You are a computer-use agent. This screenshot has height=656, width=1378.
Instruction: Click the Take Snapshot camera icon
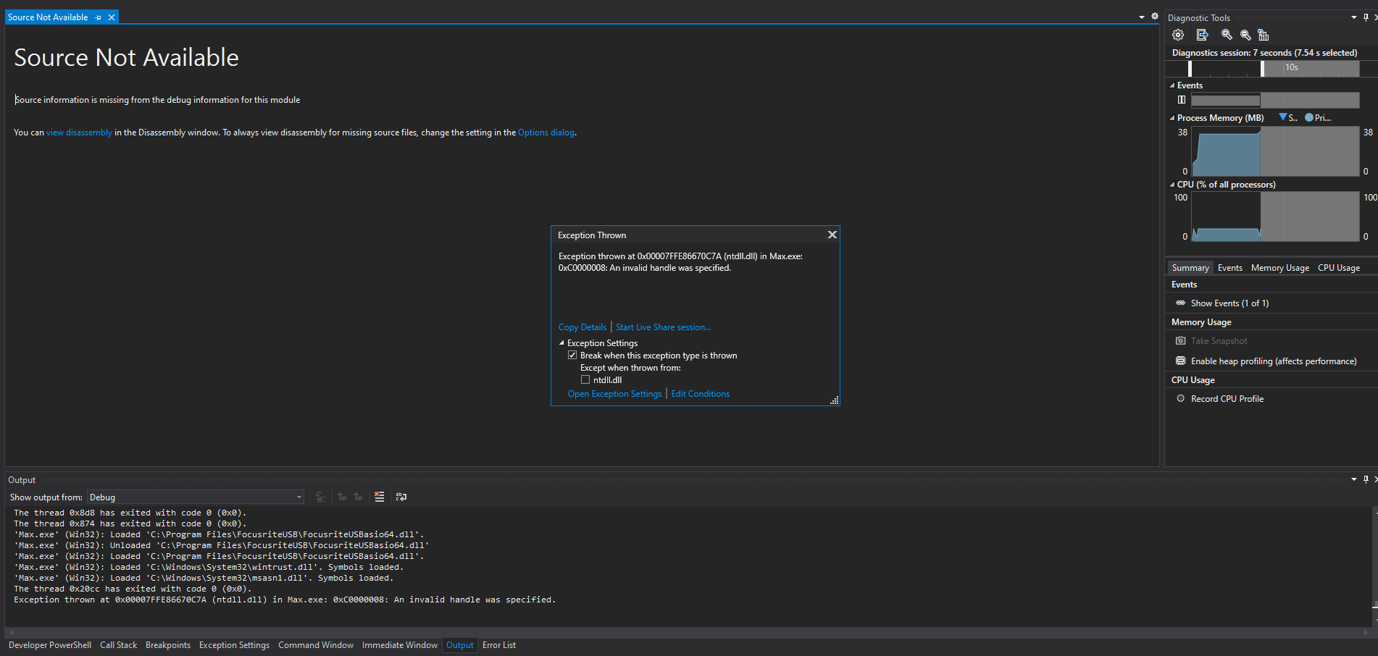1180,341
